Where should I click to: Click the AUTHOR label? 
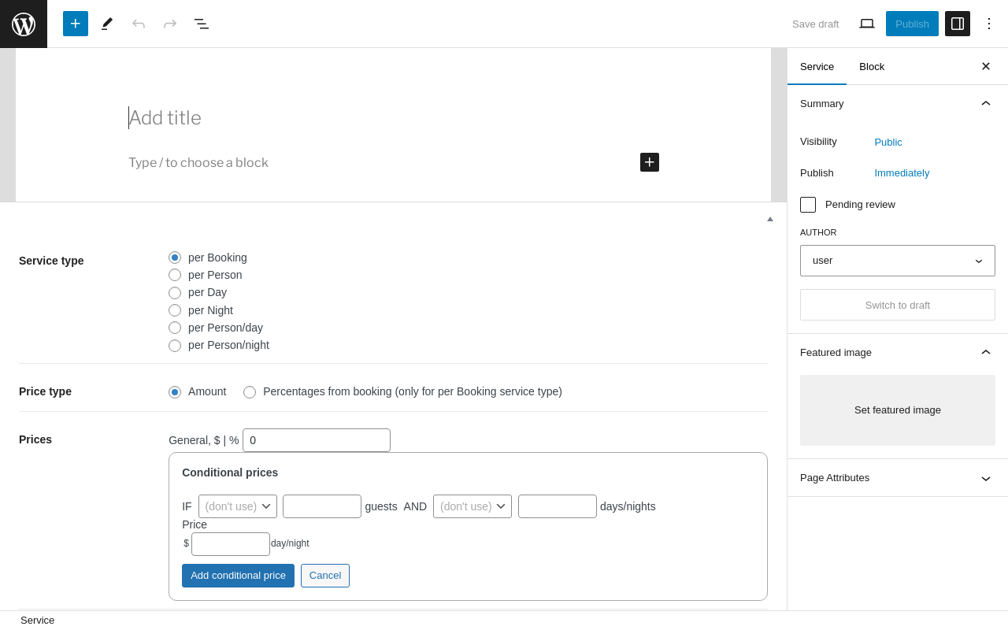click(818, 232)
